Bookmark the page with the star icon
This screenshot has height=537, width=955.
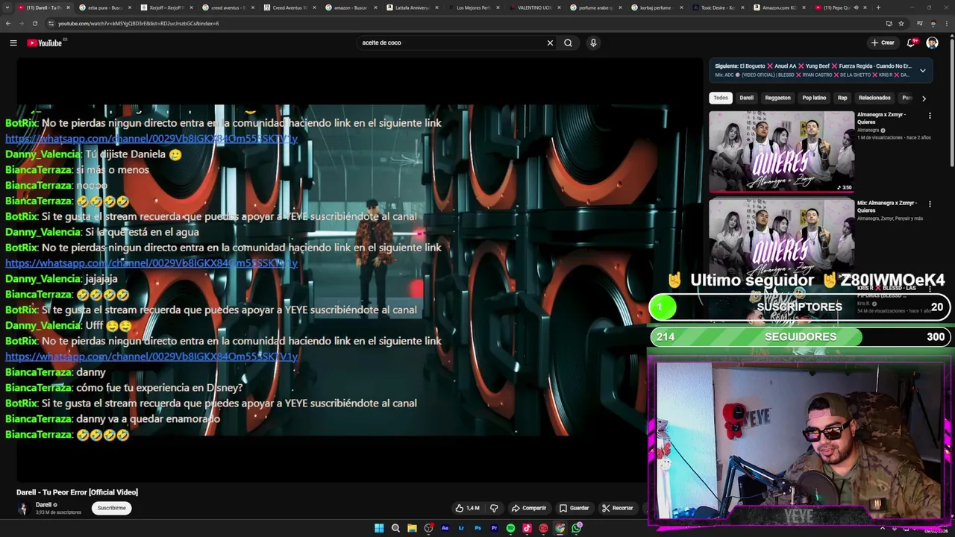901,23
